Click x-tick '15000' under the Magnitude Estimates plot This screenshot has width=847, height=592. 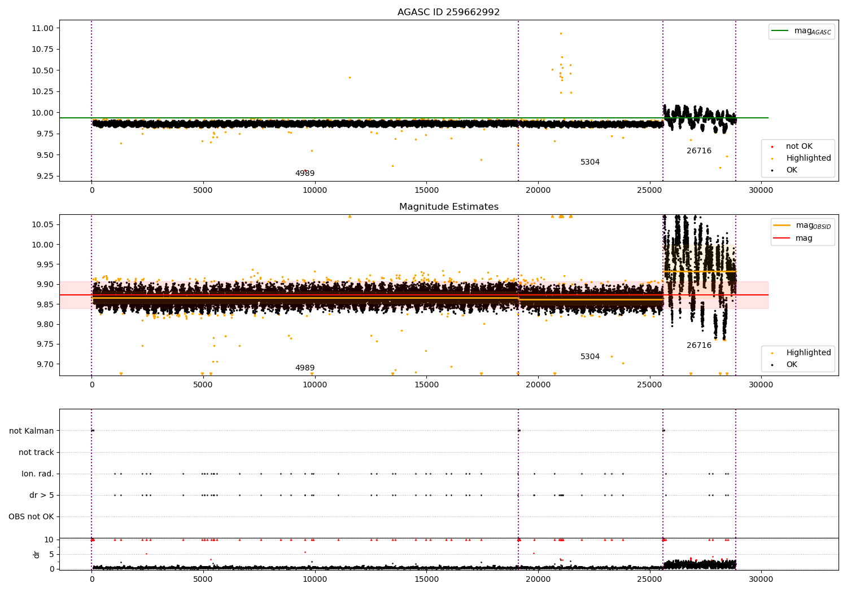coord(426,385)
